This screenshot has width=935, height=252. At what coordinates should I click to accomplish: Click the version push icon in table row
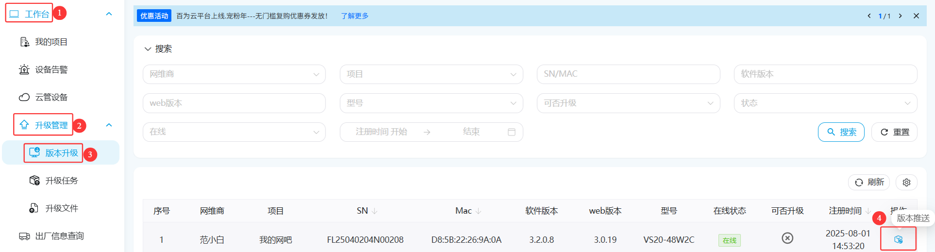tap(898, 239)
